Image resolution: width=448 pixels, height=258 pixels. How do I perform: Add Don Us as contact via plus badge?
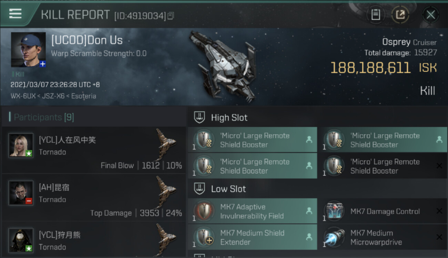[43, 64]
